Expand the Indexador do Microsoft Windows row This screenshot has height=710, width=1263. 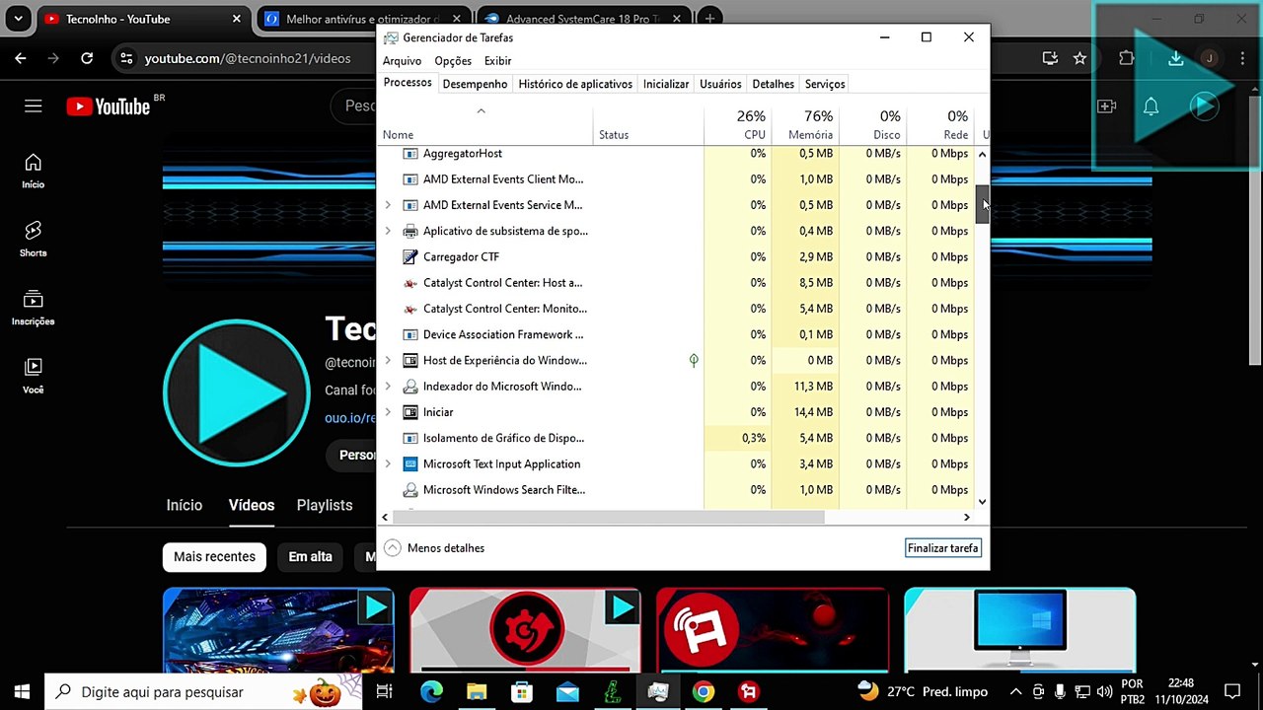[388, 386]
